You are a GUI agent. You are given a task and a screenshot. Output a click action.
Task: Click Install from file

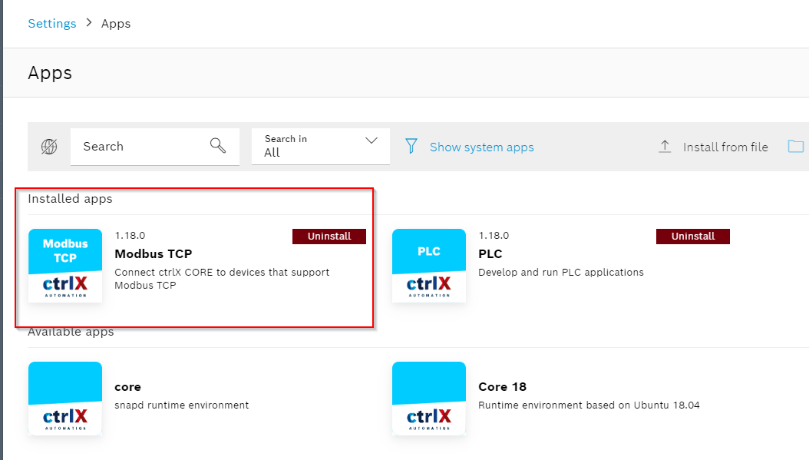click(725, 147)
